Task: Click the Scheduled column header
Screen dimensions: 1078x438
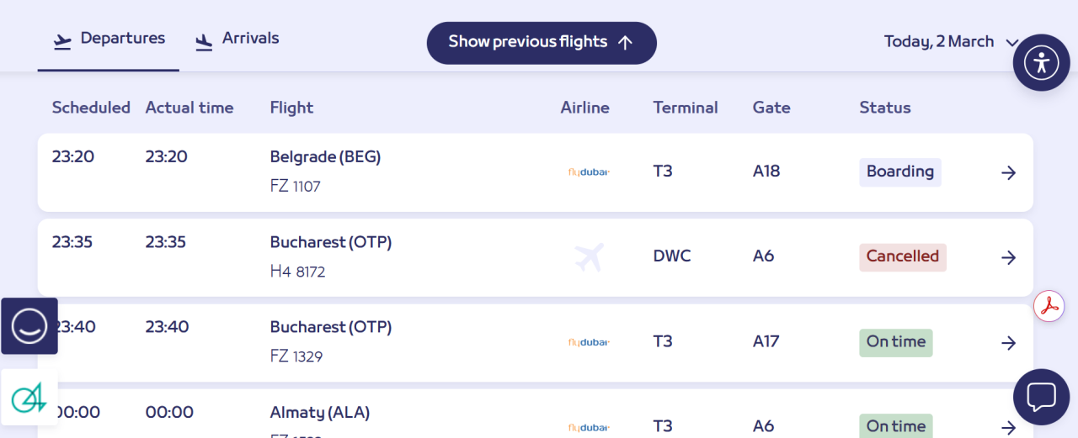Action: click(91, 108)
